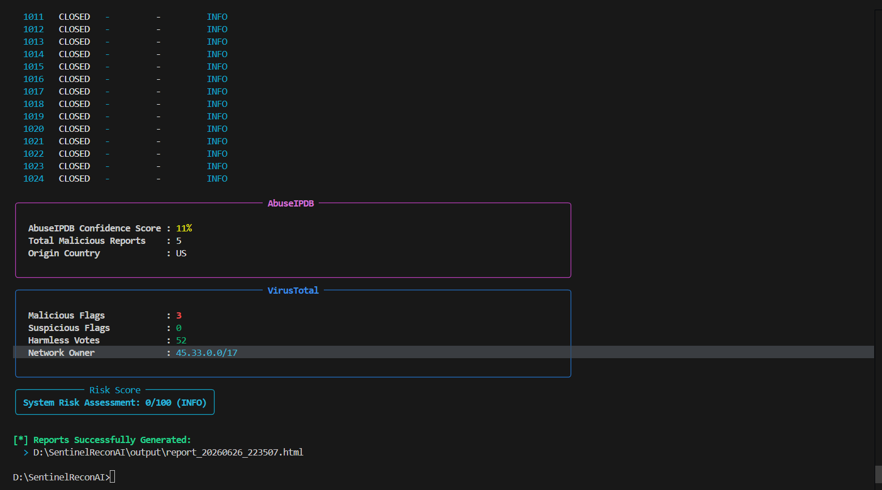Click CLOSED status in port 1011 row
This screenshot has height=490, width=882.
[74, 17]
